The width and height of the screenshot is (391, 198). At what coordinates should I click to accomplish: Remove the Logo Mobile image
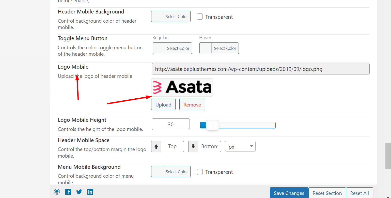(192, 104)
